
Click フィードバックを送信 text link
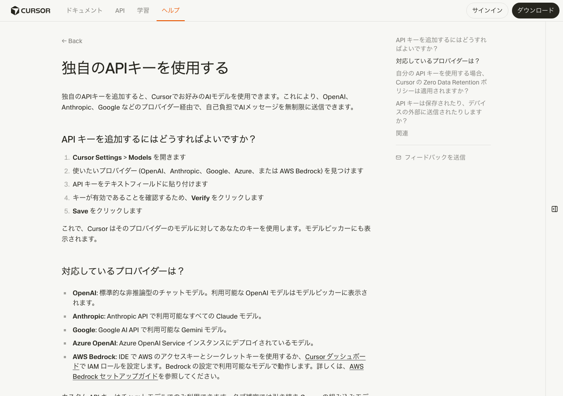435,158
